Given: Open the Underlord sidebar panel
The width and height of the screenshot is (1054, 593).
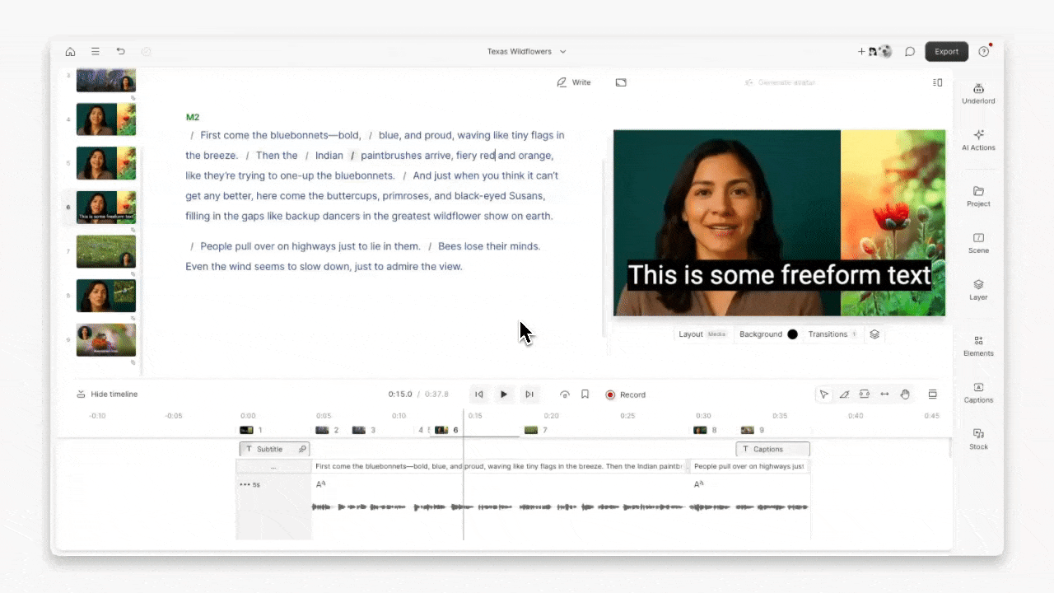Looking at the screenshot, I should pos(978,94).
